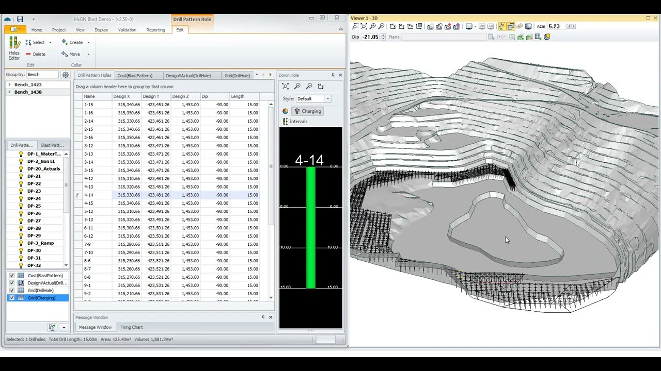Viewport: 661px width, 371px height.
Task: Zoom out on the 3D viewer
Action: [382, 26]
